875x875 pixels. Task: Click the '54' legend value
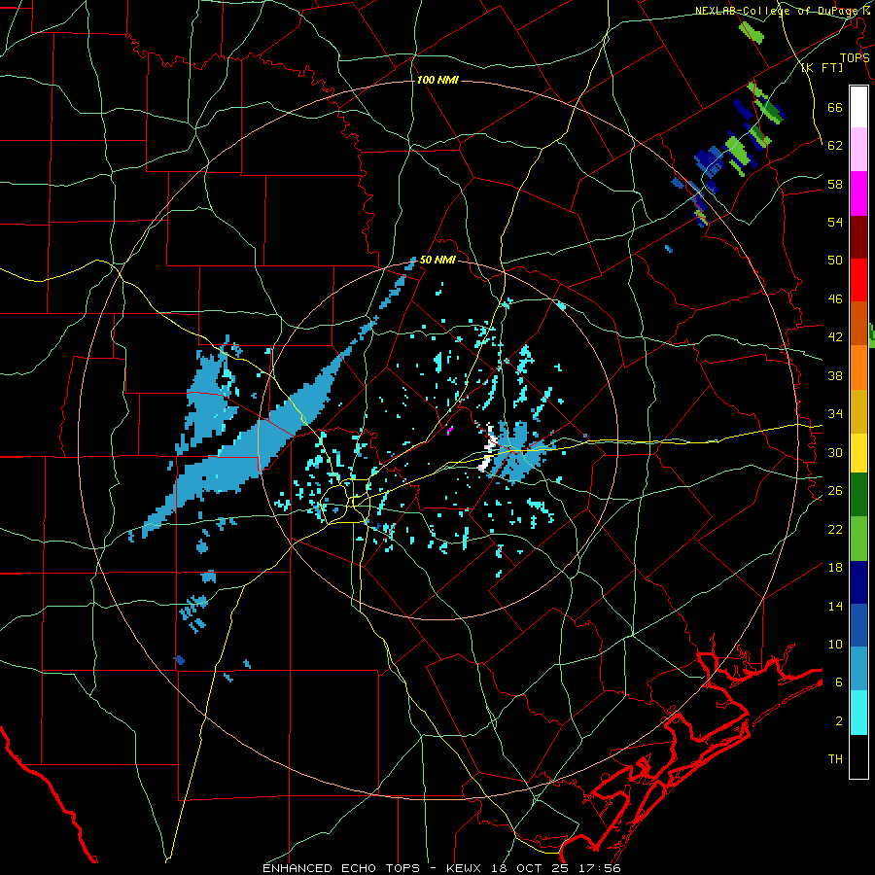[835, 222]
